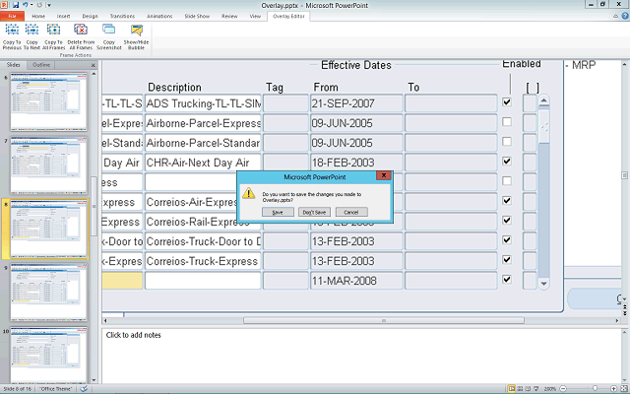Open the Customize Quick Access Toolbar dropdown
This screenshot has height=394, width=630.
tap(48, 5)
